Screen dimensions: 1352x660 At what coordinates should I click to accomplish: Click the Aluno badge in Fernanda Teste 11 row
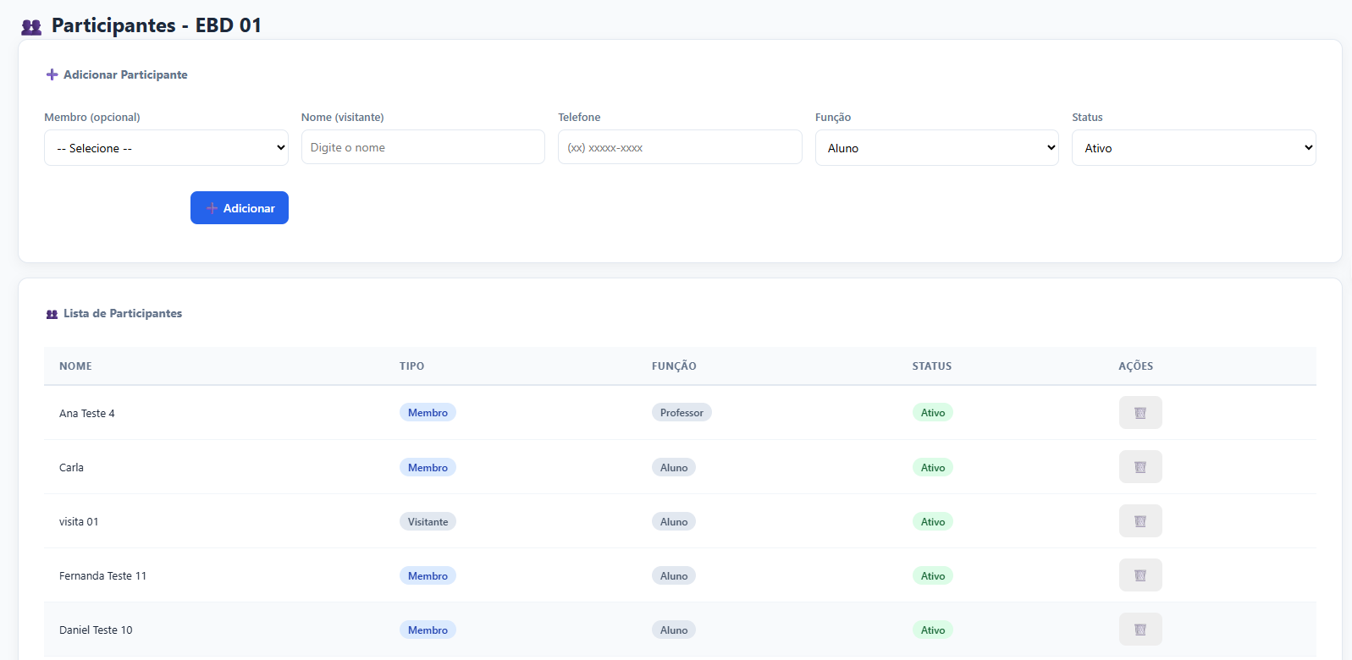[x=674, y=576]
